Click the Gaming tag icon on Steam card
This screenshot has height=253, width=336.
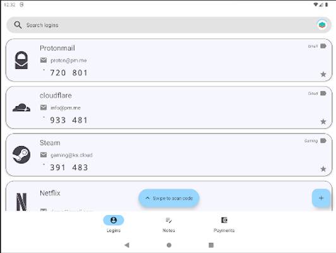[323, 140]
